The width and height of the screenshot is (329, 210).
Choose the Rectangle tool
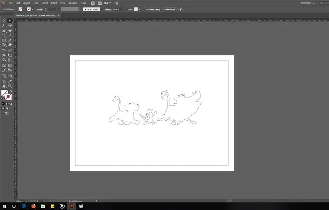pyautogui.click(x=4, y=40)
